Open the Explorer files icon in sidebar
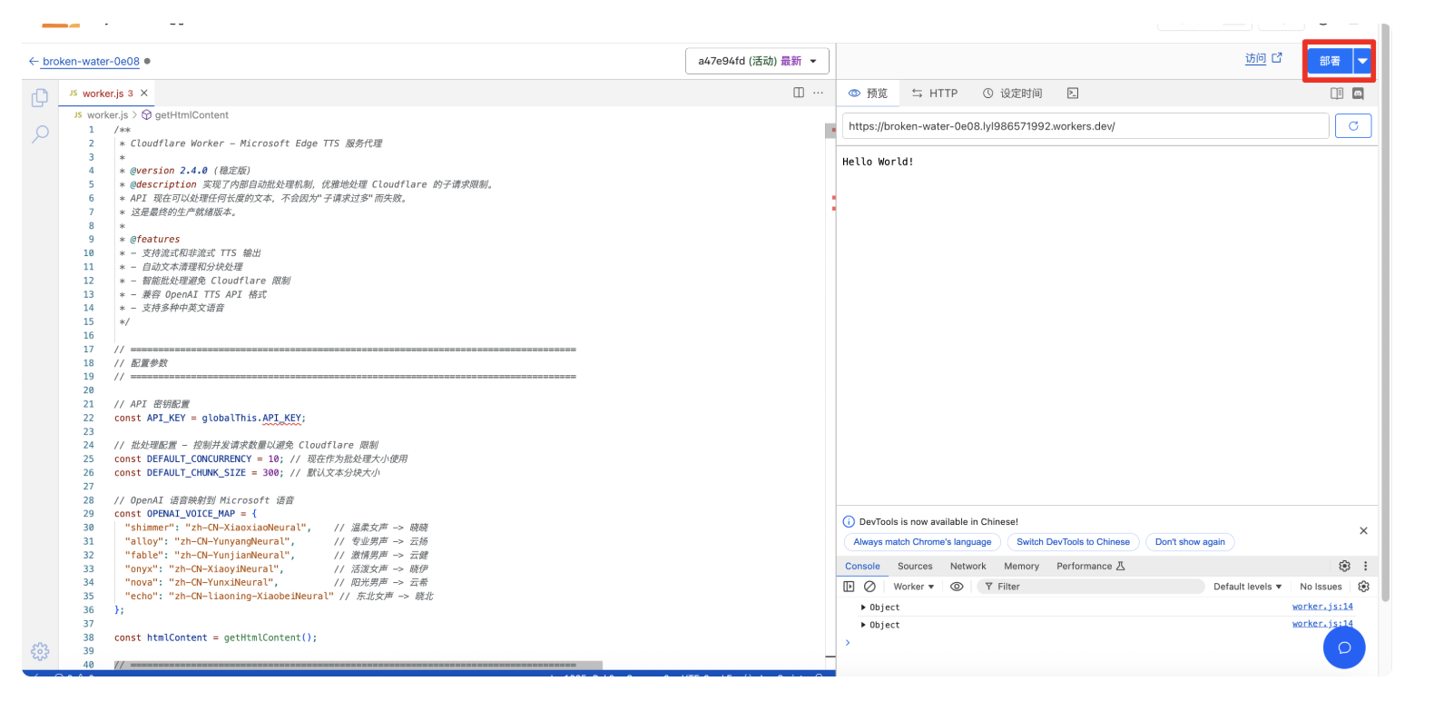The height and width of the screenshot is (701, 1434). click(x=40, y=97)
